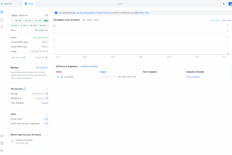
Task: Click the 'Fully Operational' status text
Action: click(40, 37)
